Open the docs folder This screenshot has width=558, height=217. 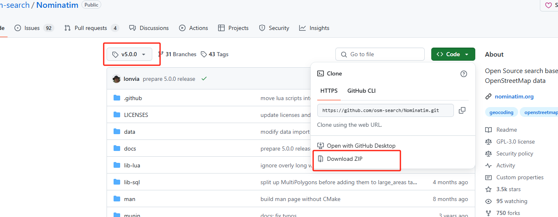[x=130, y=148]
